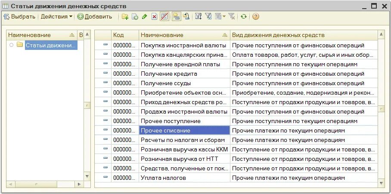Select row Получение арендной платы

[x=236, y=64]
